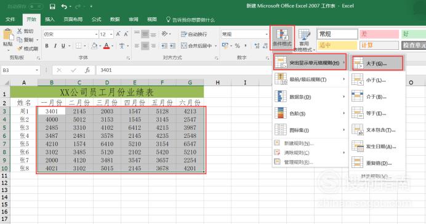Viewport: 426px width, 224px height.
Task: Click the Borders icon
Action: 79,46
